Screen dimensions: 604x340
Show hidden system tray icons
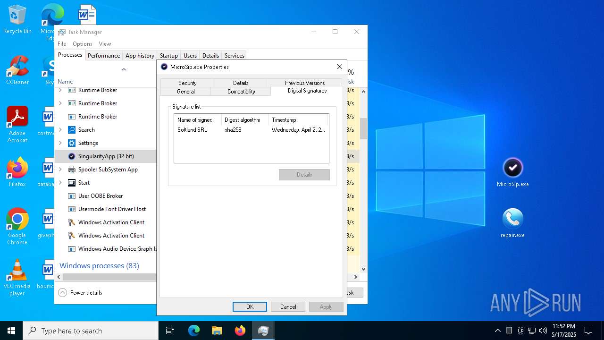(497, 331)
